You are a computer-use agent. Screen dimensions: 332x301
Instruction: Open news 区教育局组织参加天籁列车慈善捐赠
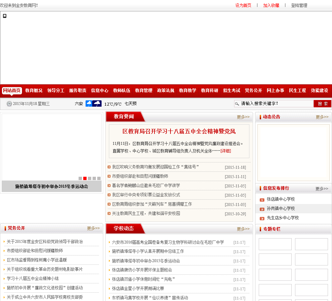coord(152,204)
